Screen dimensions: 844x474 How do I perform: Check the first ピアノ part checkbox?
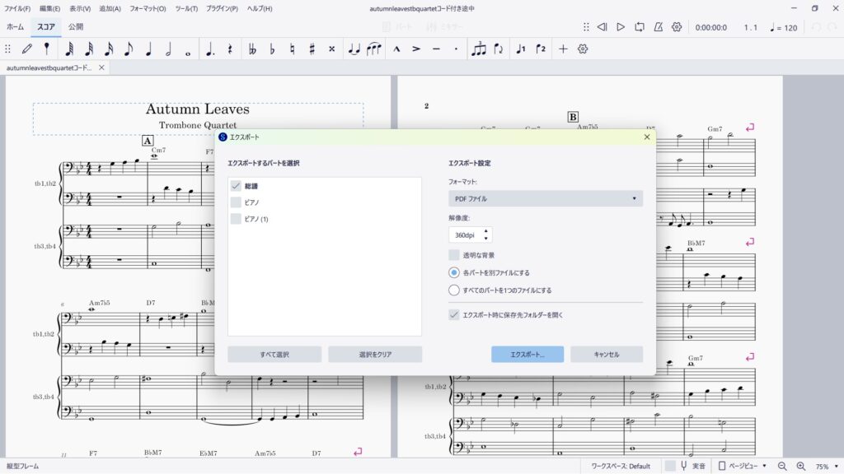click(237, 202)
